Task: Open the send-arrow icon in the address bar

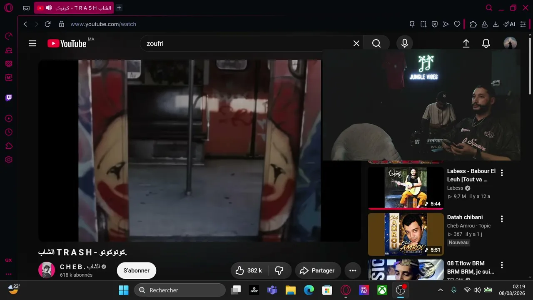Action: [446, 24]
